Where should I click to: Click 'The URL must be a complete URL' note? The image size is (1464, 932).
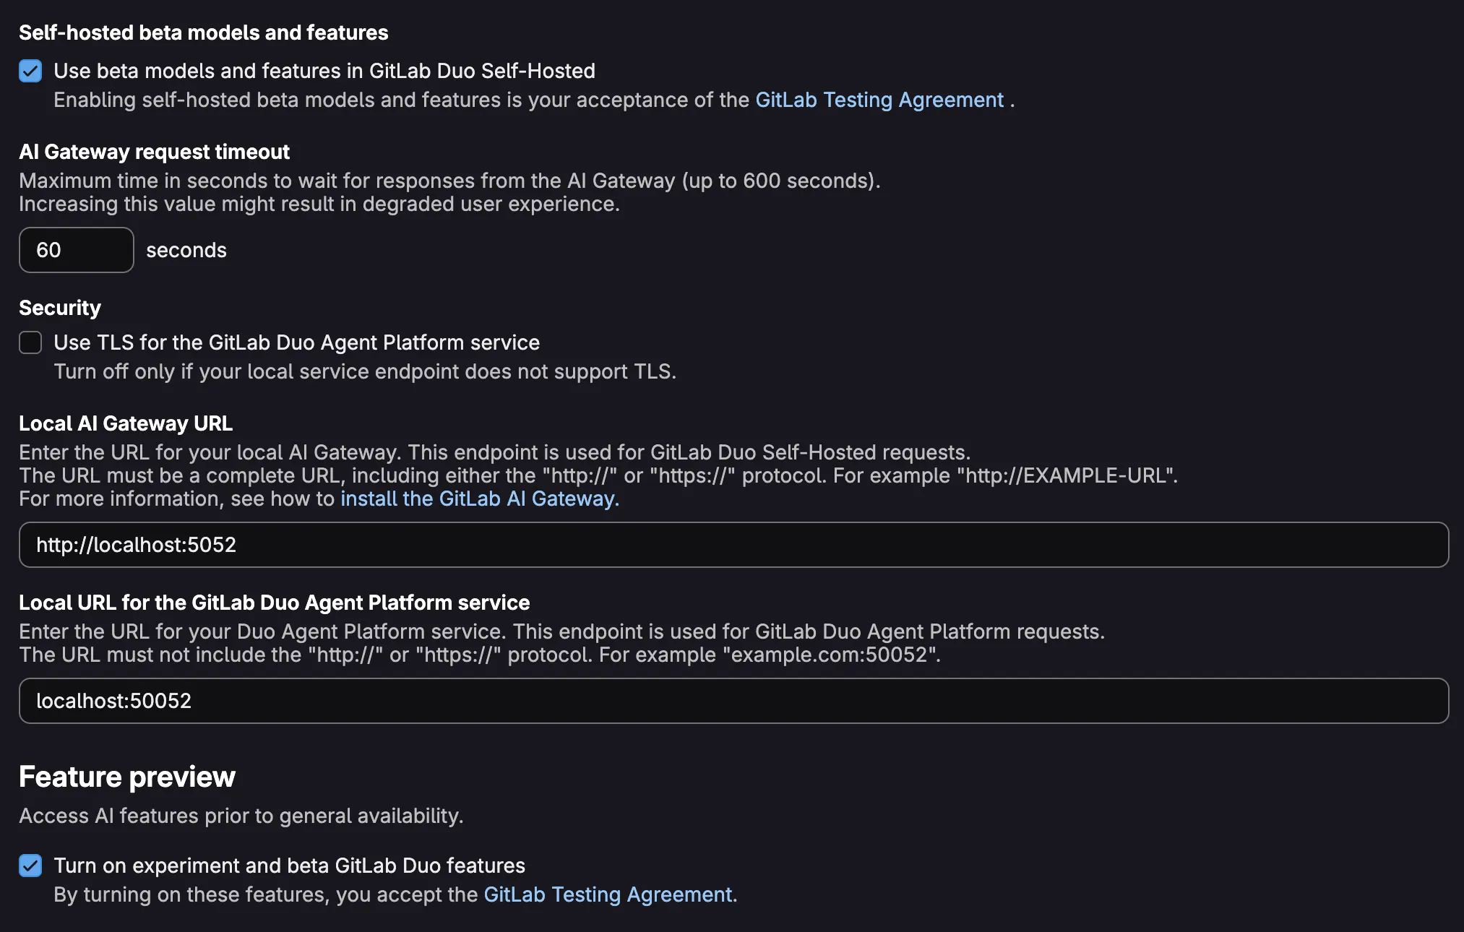click(x=598, y=475)
